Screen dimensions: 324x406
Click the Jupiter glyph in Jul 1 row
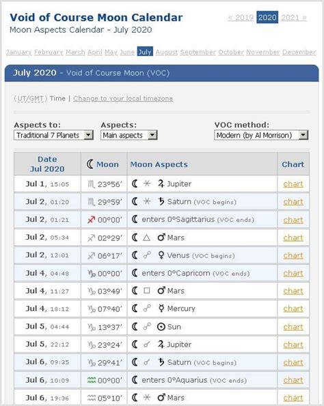(x=161, y=184)
